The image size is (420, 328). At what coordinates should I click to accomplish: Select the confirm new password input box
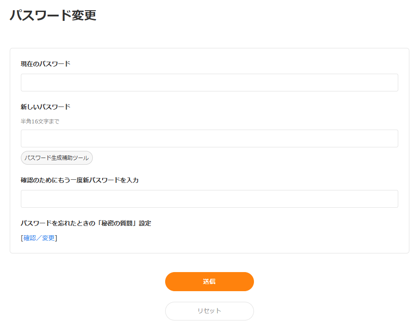[x=209, y=199]
